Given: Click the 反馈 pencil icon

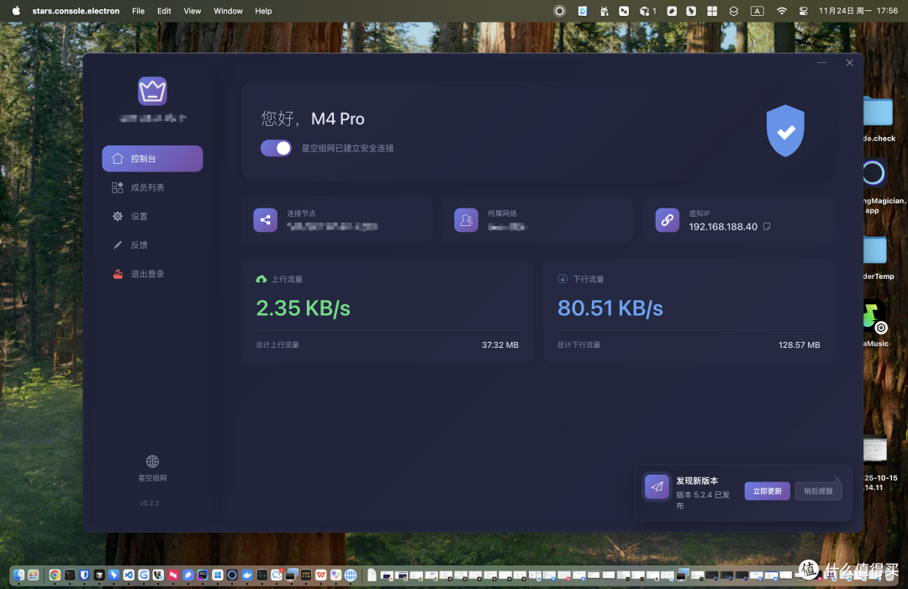Looking at the screenshot, I should pyautogui.click(x=118, y=245).
